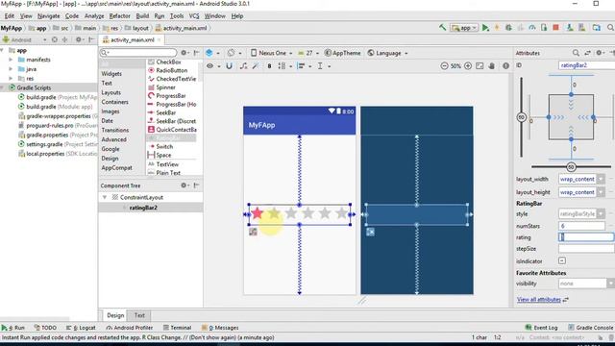Click the Infer Constraints magic wand icon
Viewport: 615px width, 346px height.
[x=256, y=66]
